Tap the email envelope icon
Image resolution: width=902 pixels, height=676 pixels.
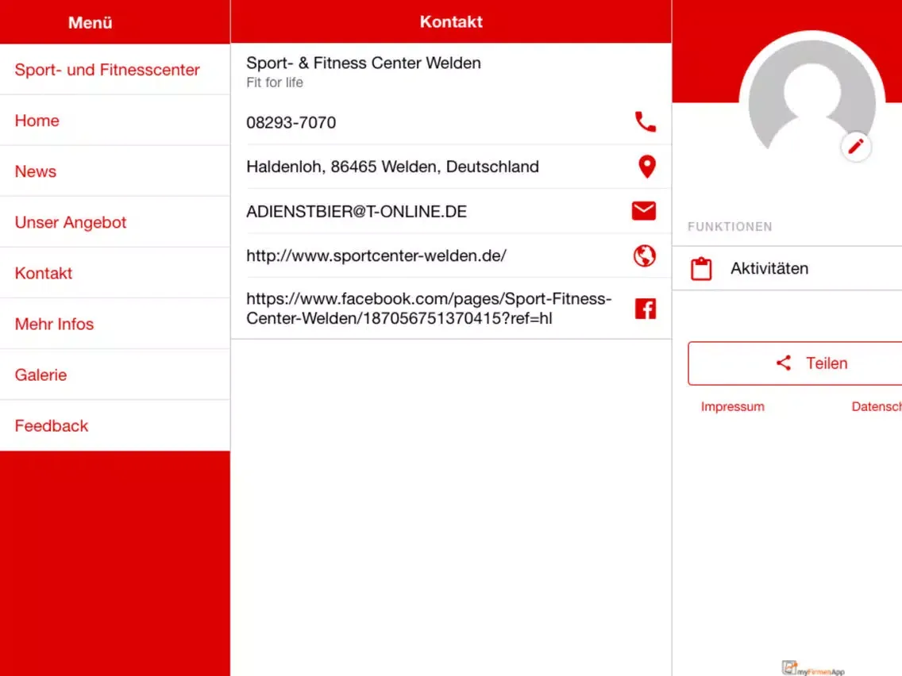(x=644, y=211)
